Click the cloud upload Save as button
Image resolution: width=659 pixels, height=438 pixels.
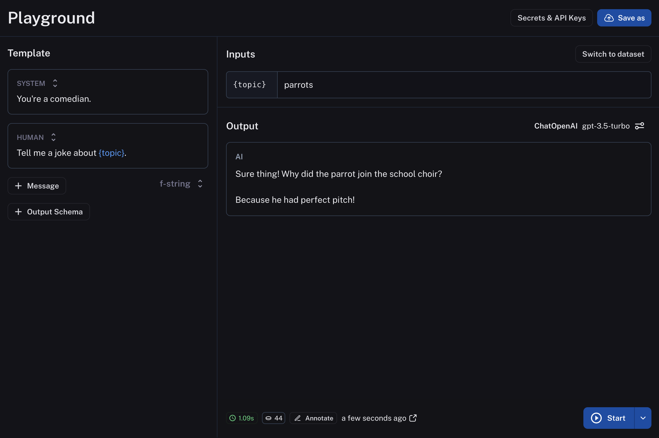pyautogui.click(x=624, y=18)
